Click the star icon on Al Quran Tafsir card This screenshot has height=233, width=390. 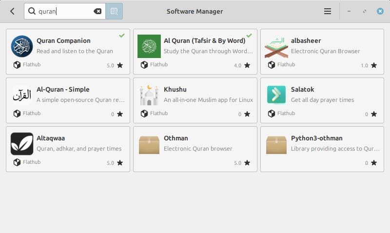(x=247, y=65)
